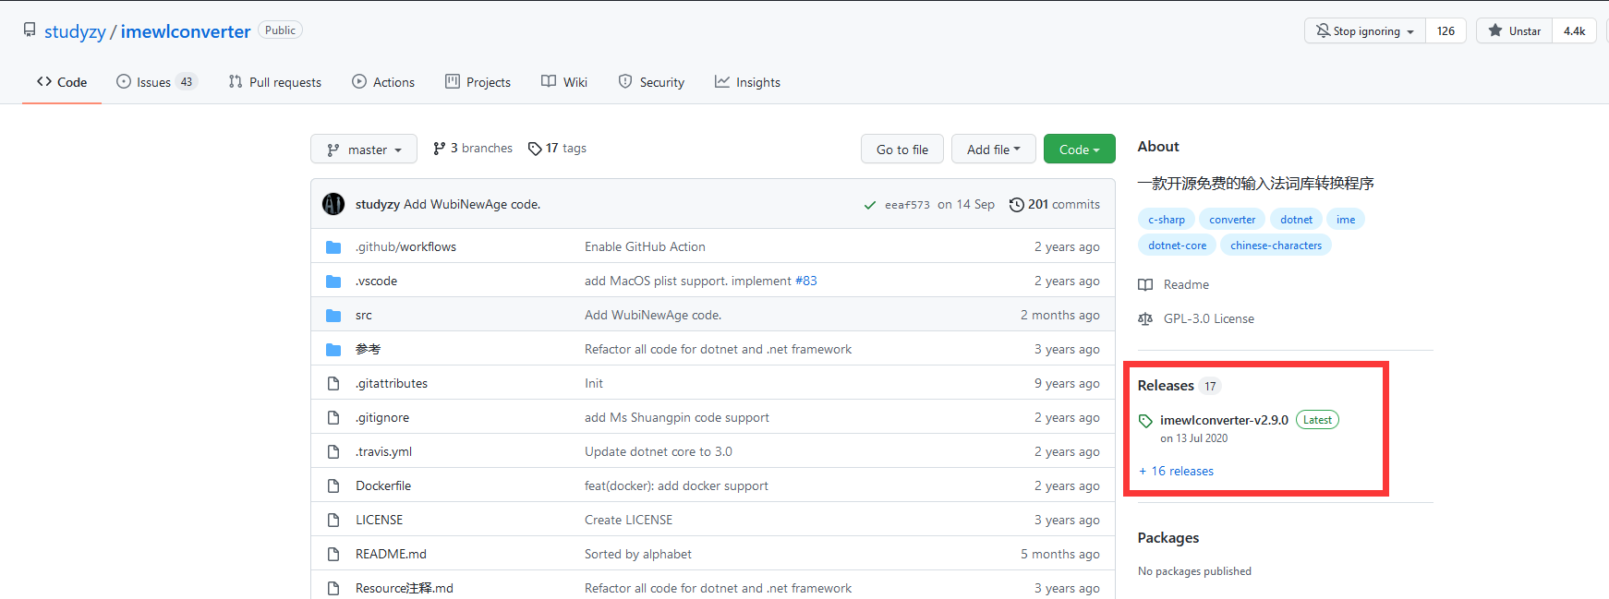
Task: Open the Wiki tab
Action: 564,82
